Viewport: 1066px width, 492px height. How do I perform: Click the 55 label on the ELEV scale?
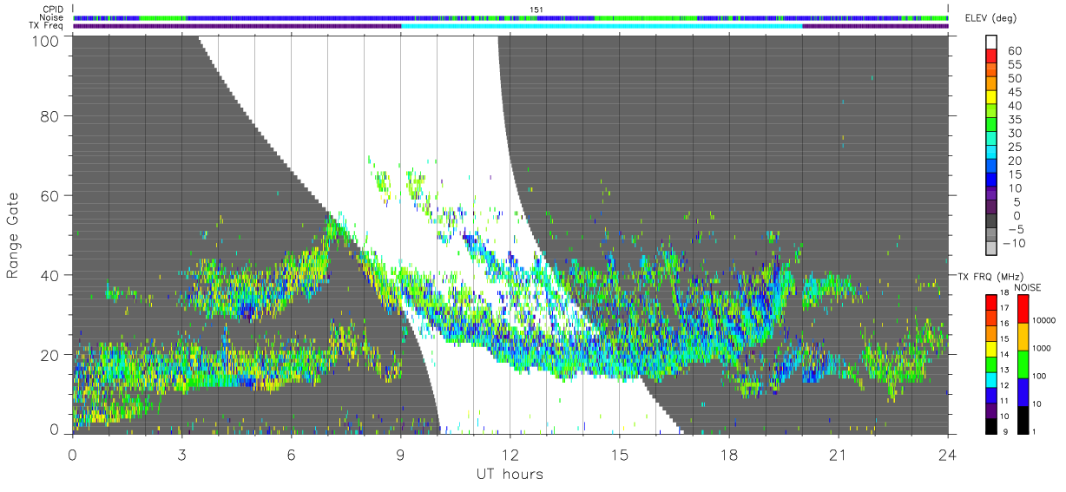(x=1014, y=65)
